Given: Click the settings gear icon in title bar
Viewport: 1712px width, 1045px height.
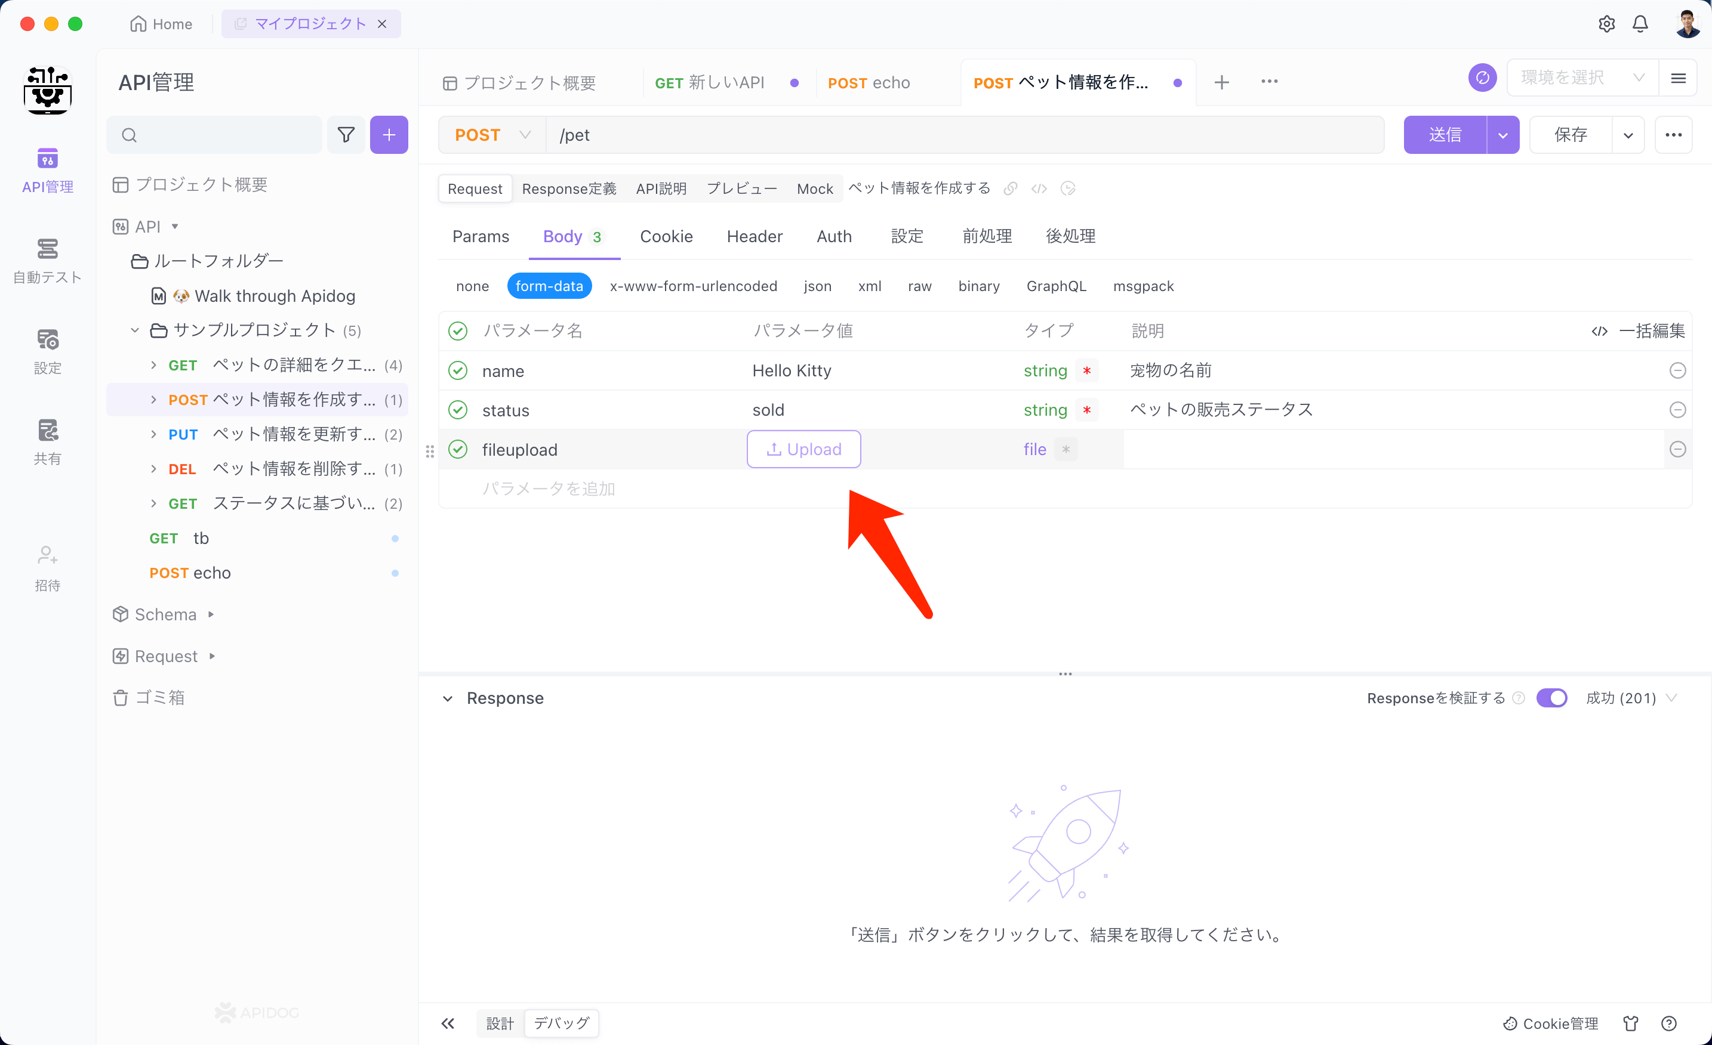Looking at the screenshot, I should (1606, 24).
